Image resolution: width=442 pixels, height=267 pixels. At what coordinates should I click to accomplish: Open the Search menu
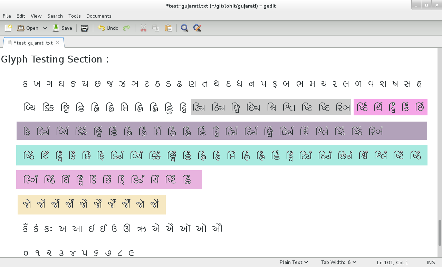coord(55,16)
